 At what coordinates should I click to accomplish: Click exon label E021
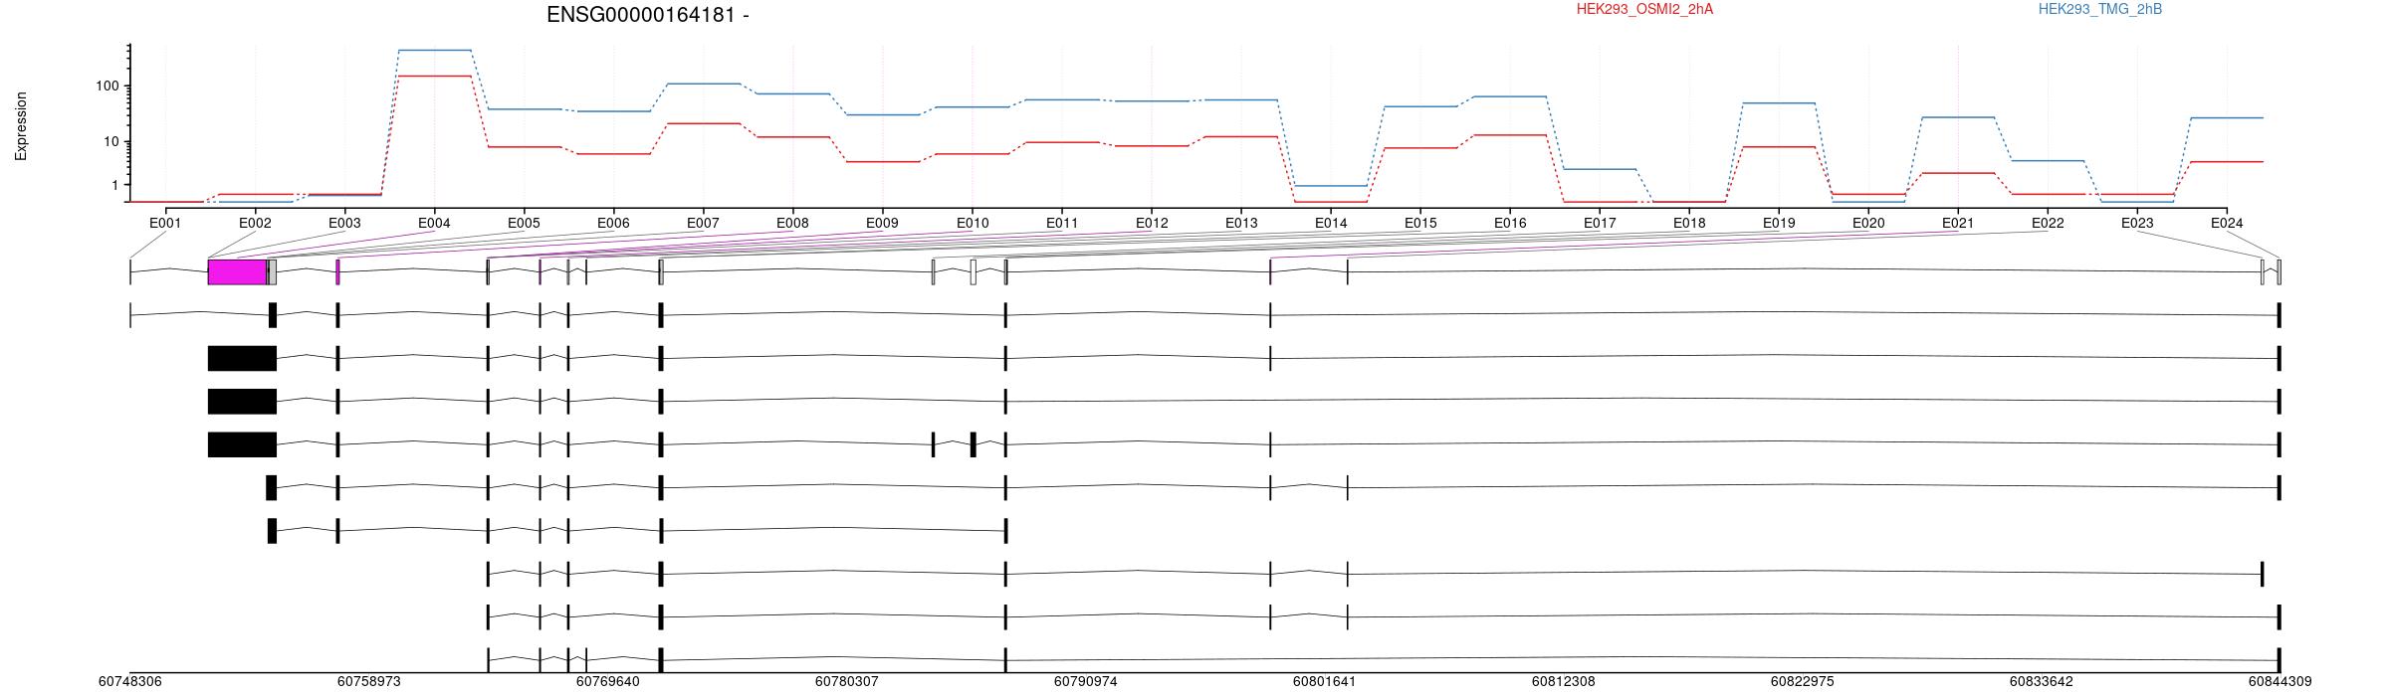[x=1958, y=224]
